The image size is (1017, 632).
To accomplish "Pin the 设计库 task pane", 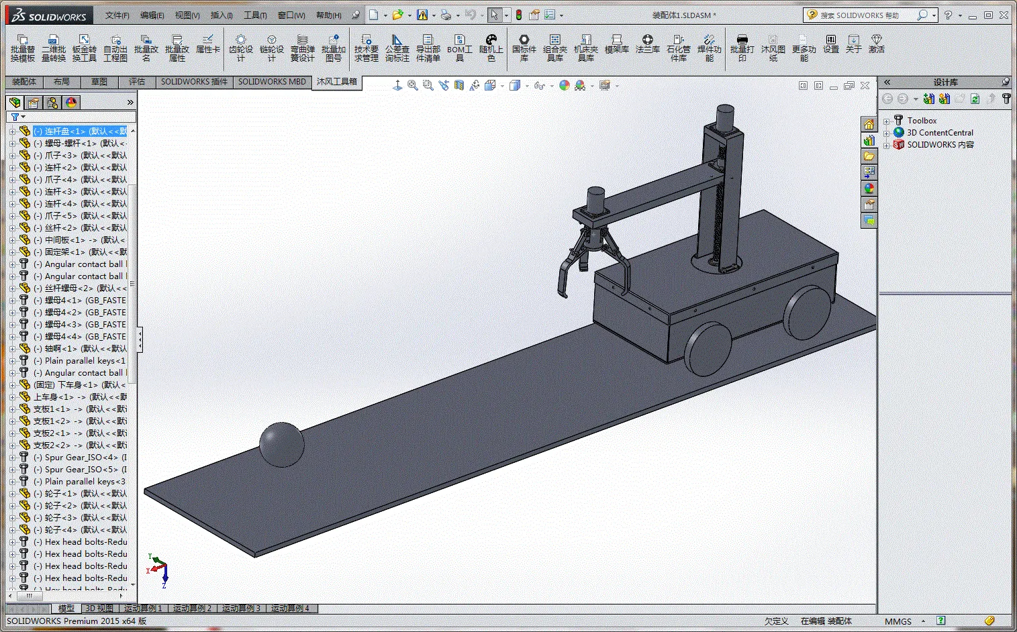I will click(x=1005, y=82).
